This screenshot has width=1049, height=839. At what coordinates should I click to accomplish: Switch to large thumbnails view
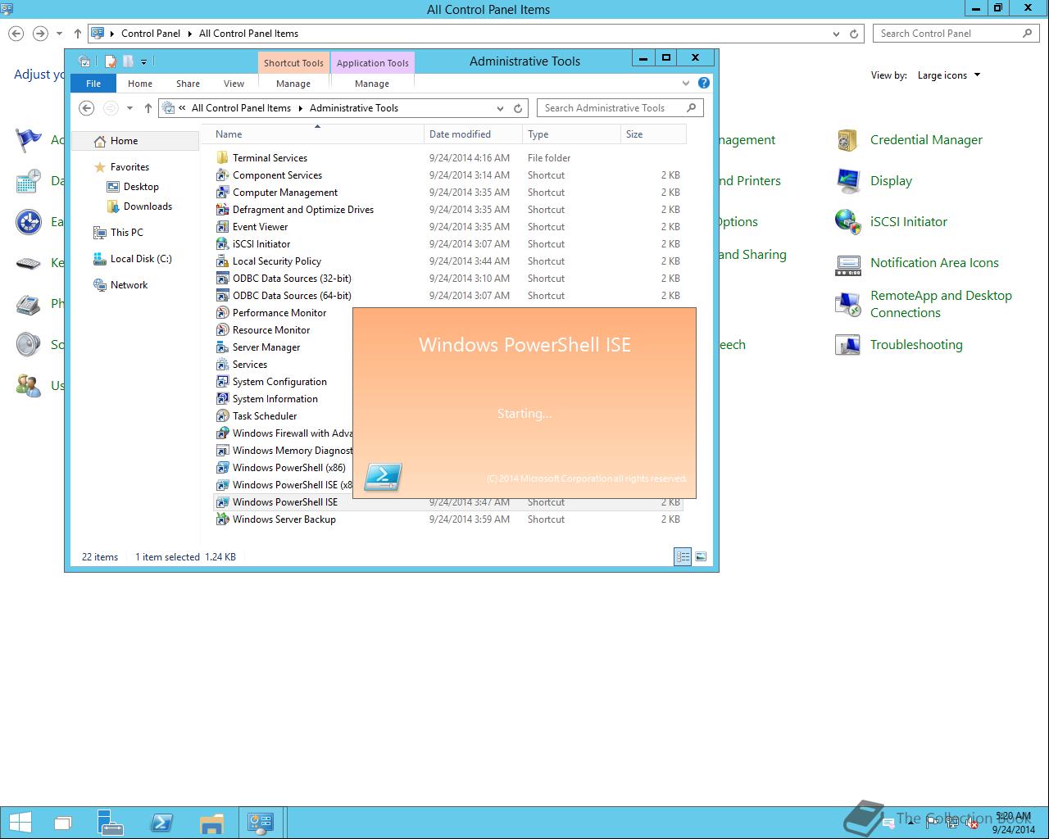tap(701, 557)
